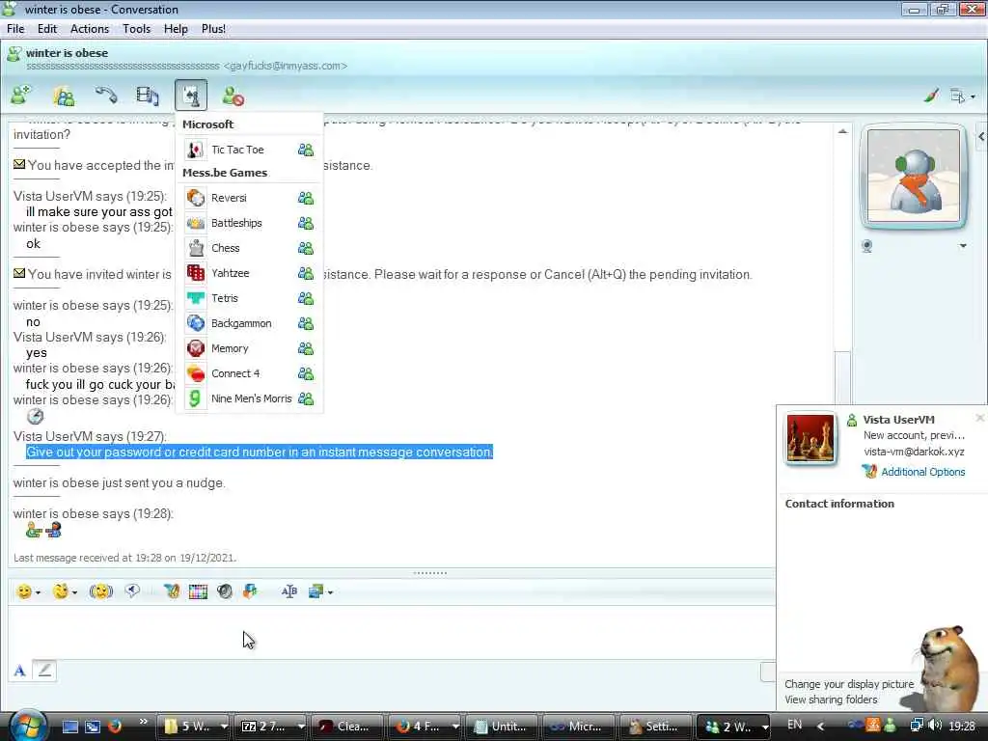988x741 pixels.
Task: Open the backgrounds color grid icon
Action: [x=198, y=591]
